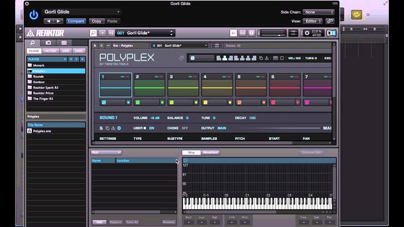
Task: Click the NI logo icon
Action: pos(331,33)
